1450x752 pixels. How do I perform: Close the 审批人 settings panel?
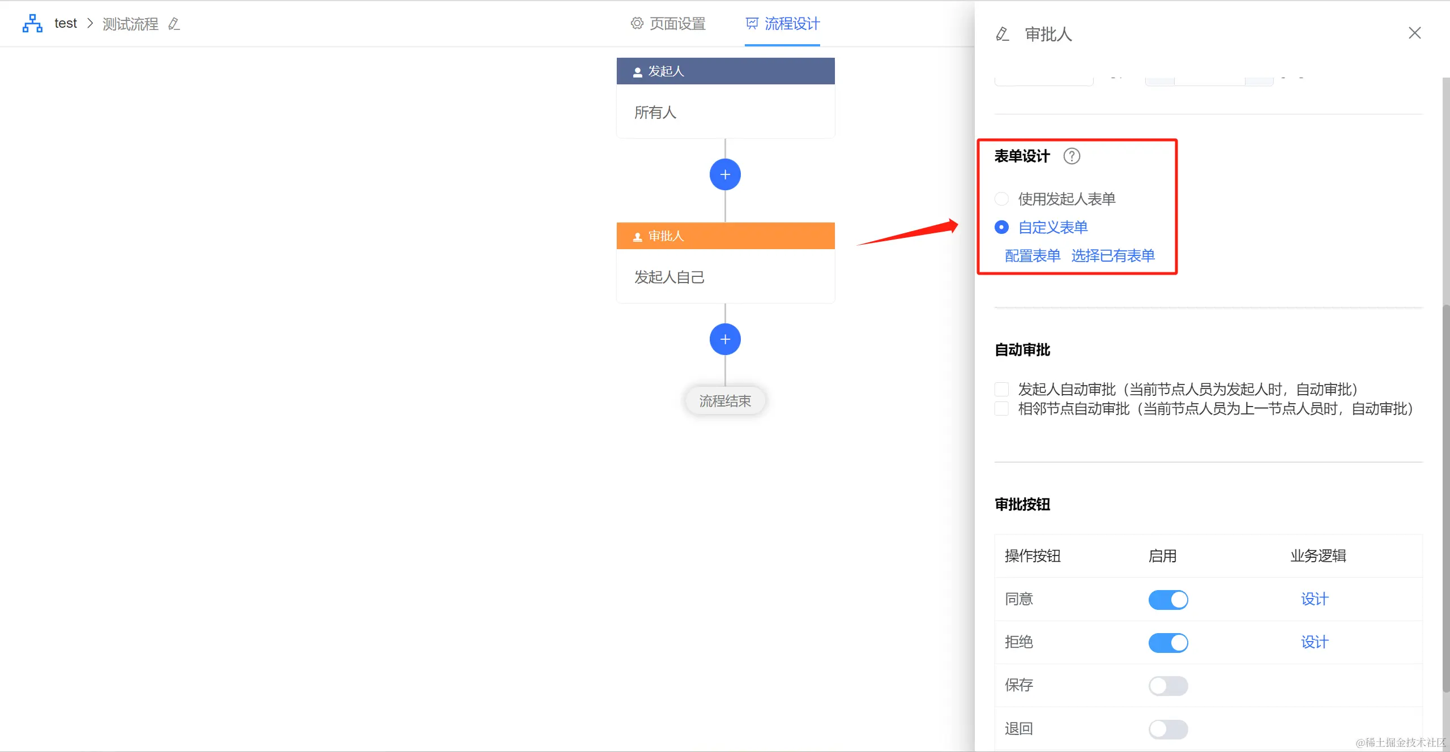[x=1414, y=33]
